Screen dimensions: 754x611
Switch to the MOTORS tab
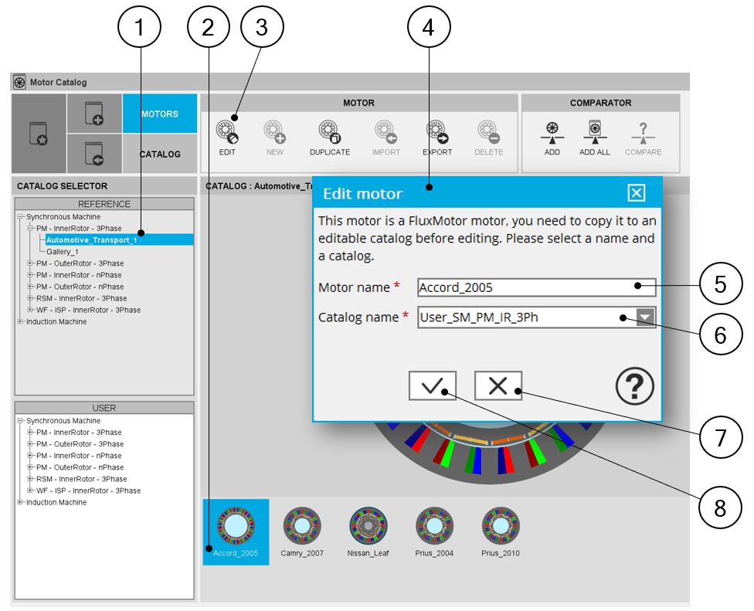[159, 114]
